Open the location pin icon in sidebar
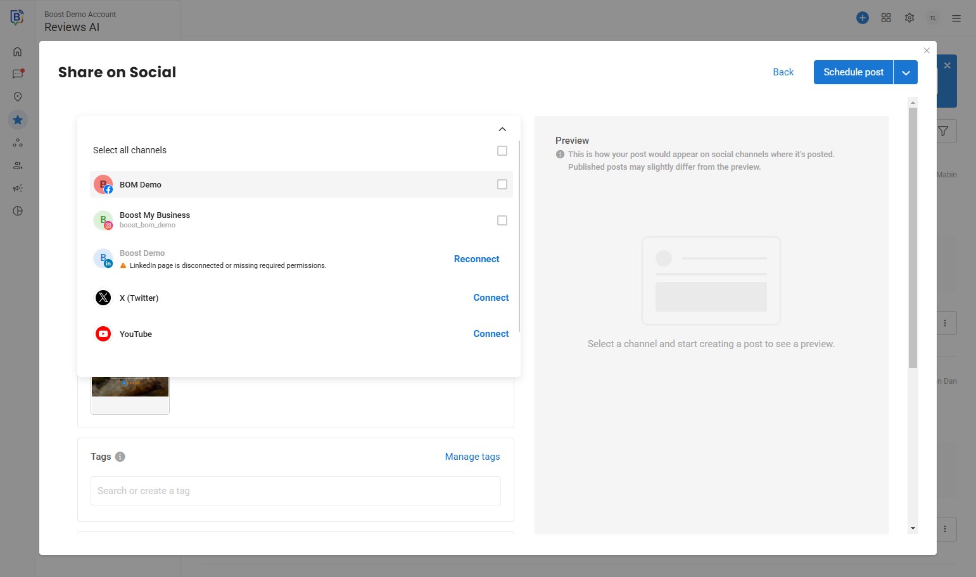Image resolution: width=976 pixels, height=577 pixels. click(x=18, y=97)
